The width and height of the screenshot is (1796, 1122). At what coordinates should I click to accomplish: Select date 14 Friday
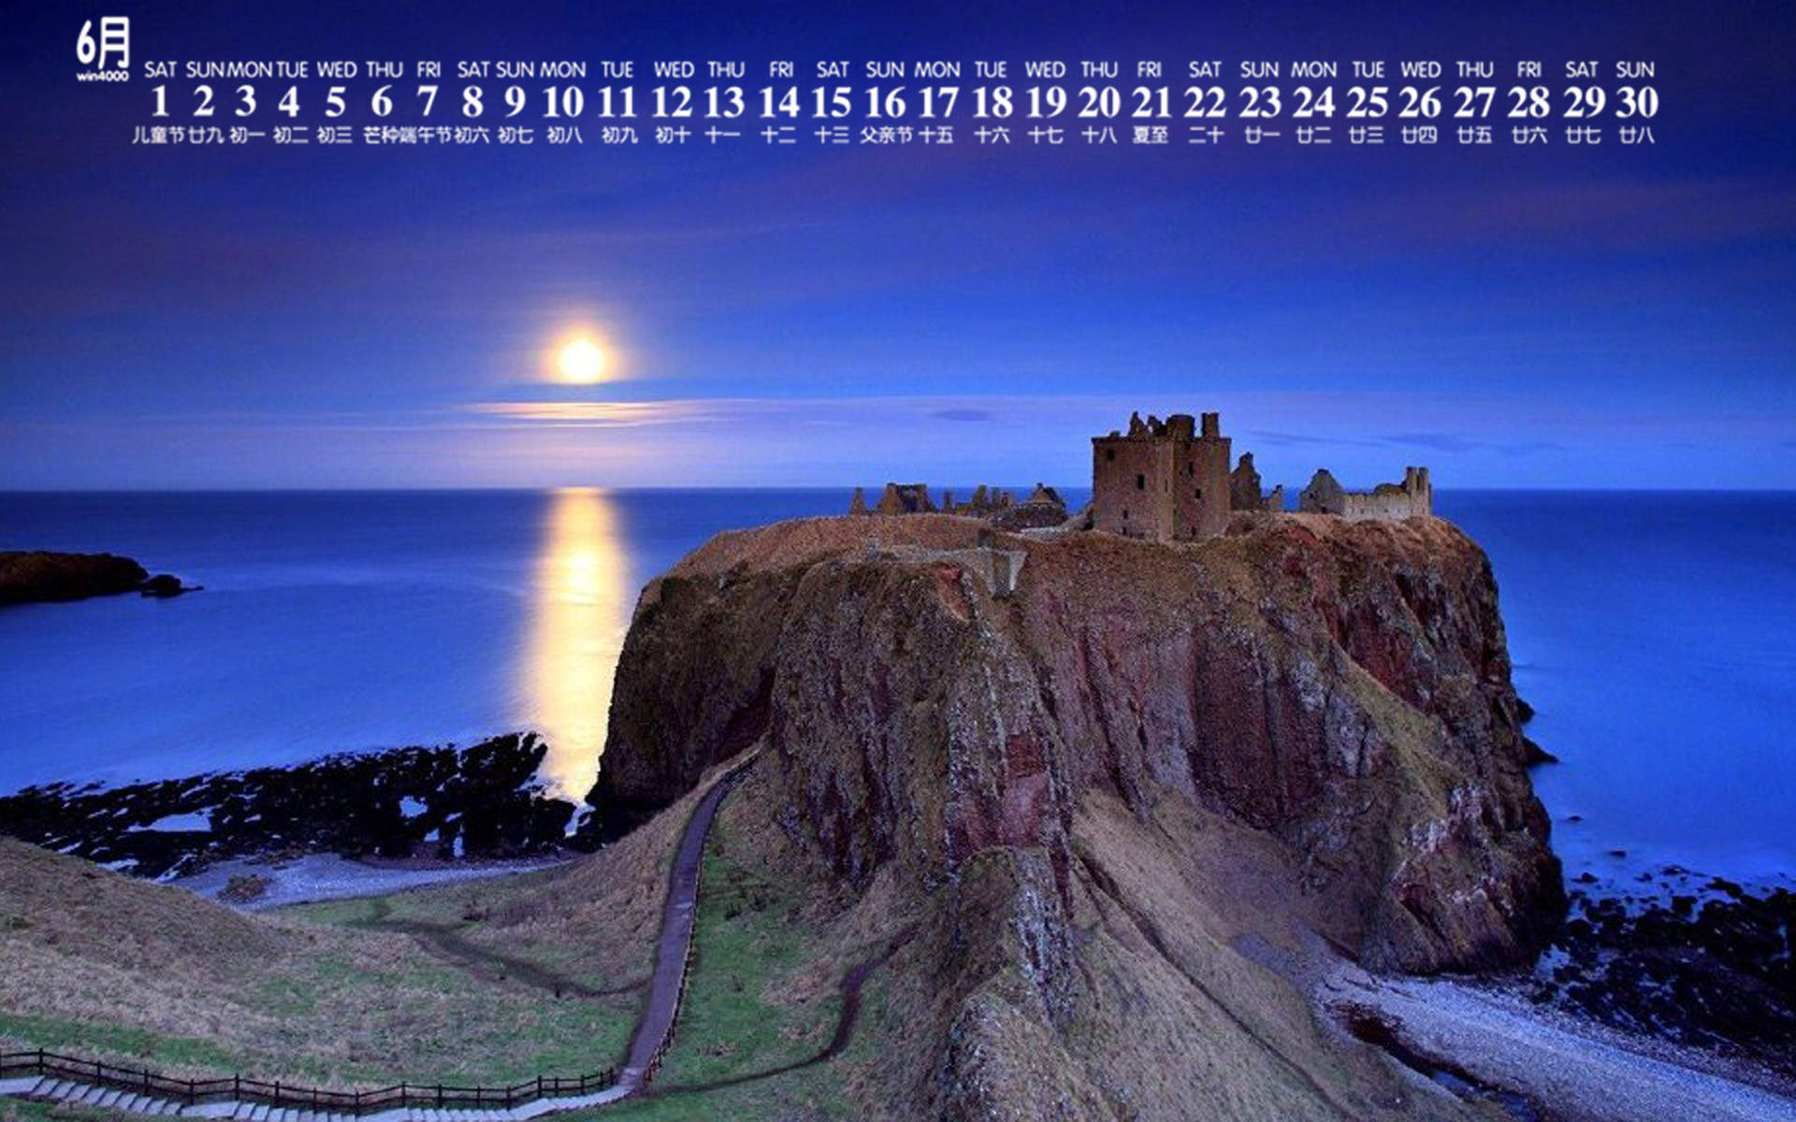coord(778,101)
